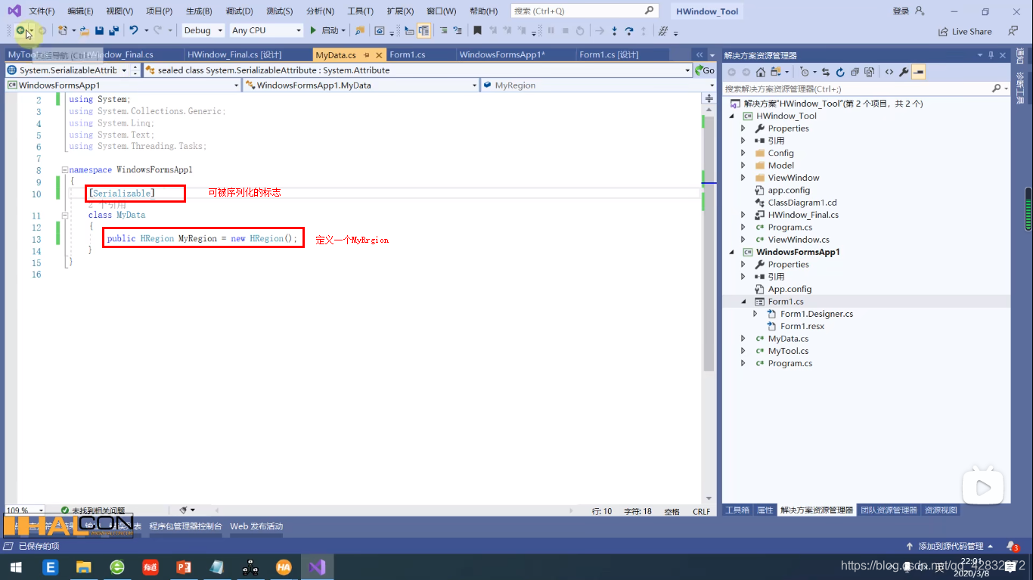
Task: Switch to HWindow_Final.cs [设计] tab
Action: 234,54
